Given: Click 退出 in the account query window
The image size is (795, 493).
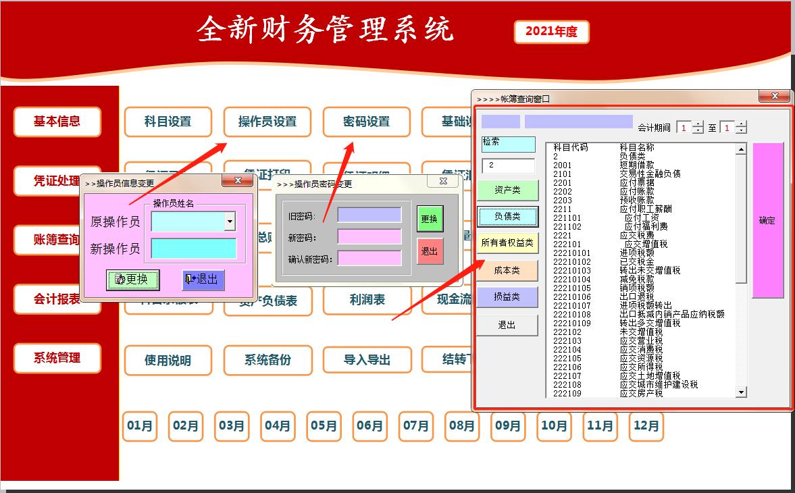Looking at the screenshot, I should point(507,325).
